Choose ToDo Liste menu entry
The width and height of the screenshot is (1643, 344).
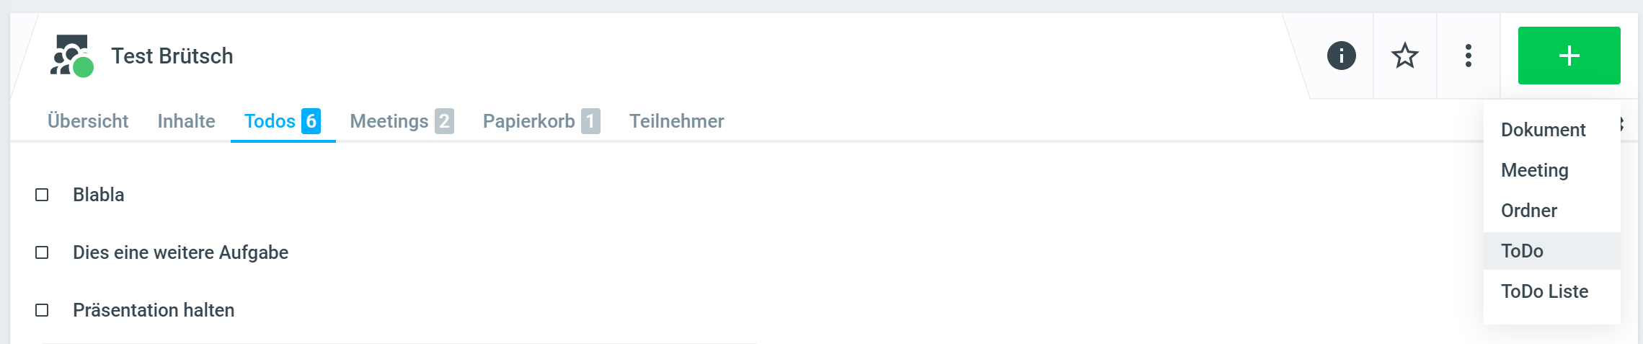pyautogui.click(x=1544, y=291)
